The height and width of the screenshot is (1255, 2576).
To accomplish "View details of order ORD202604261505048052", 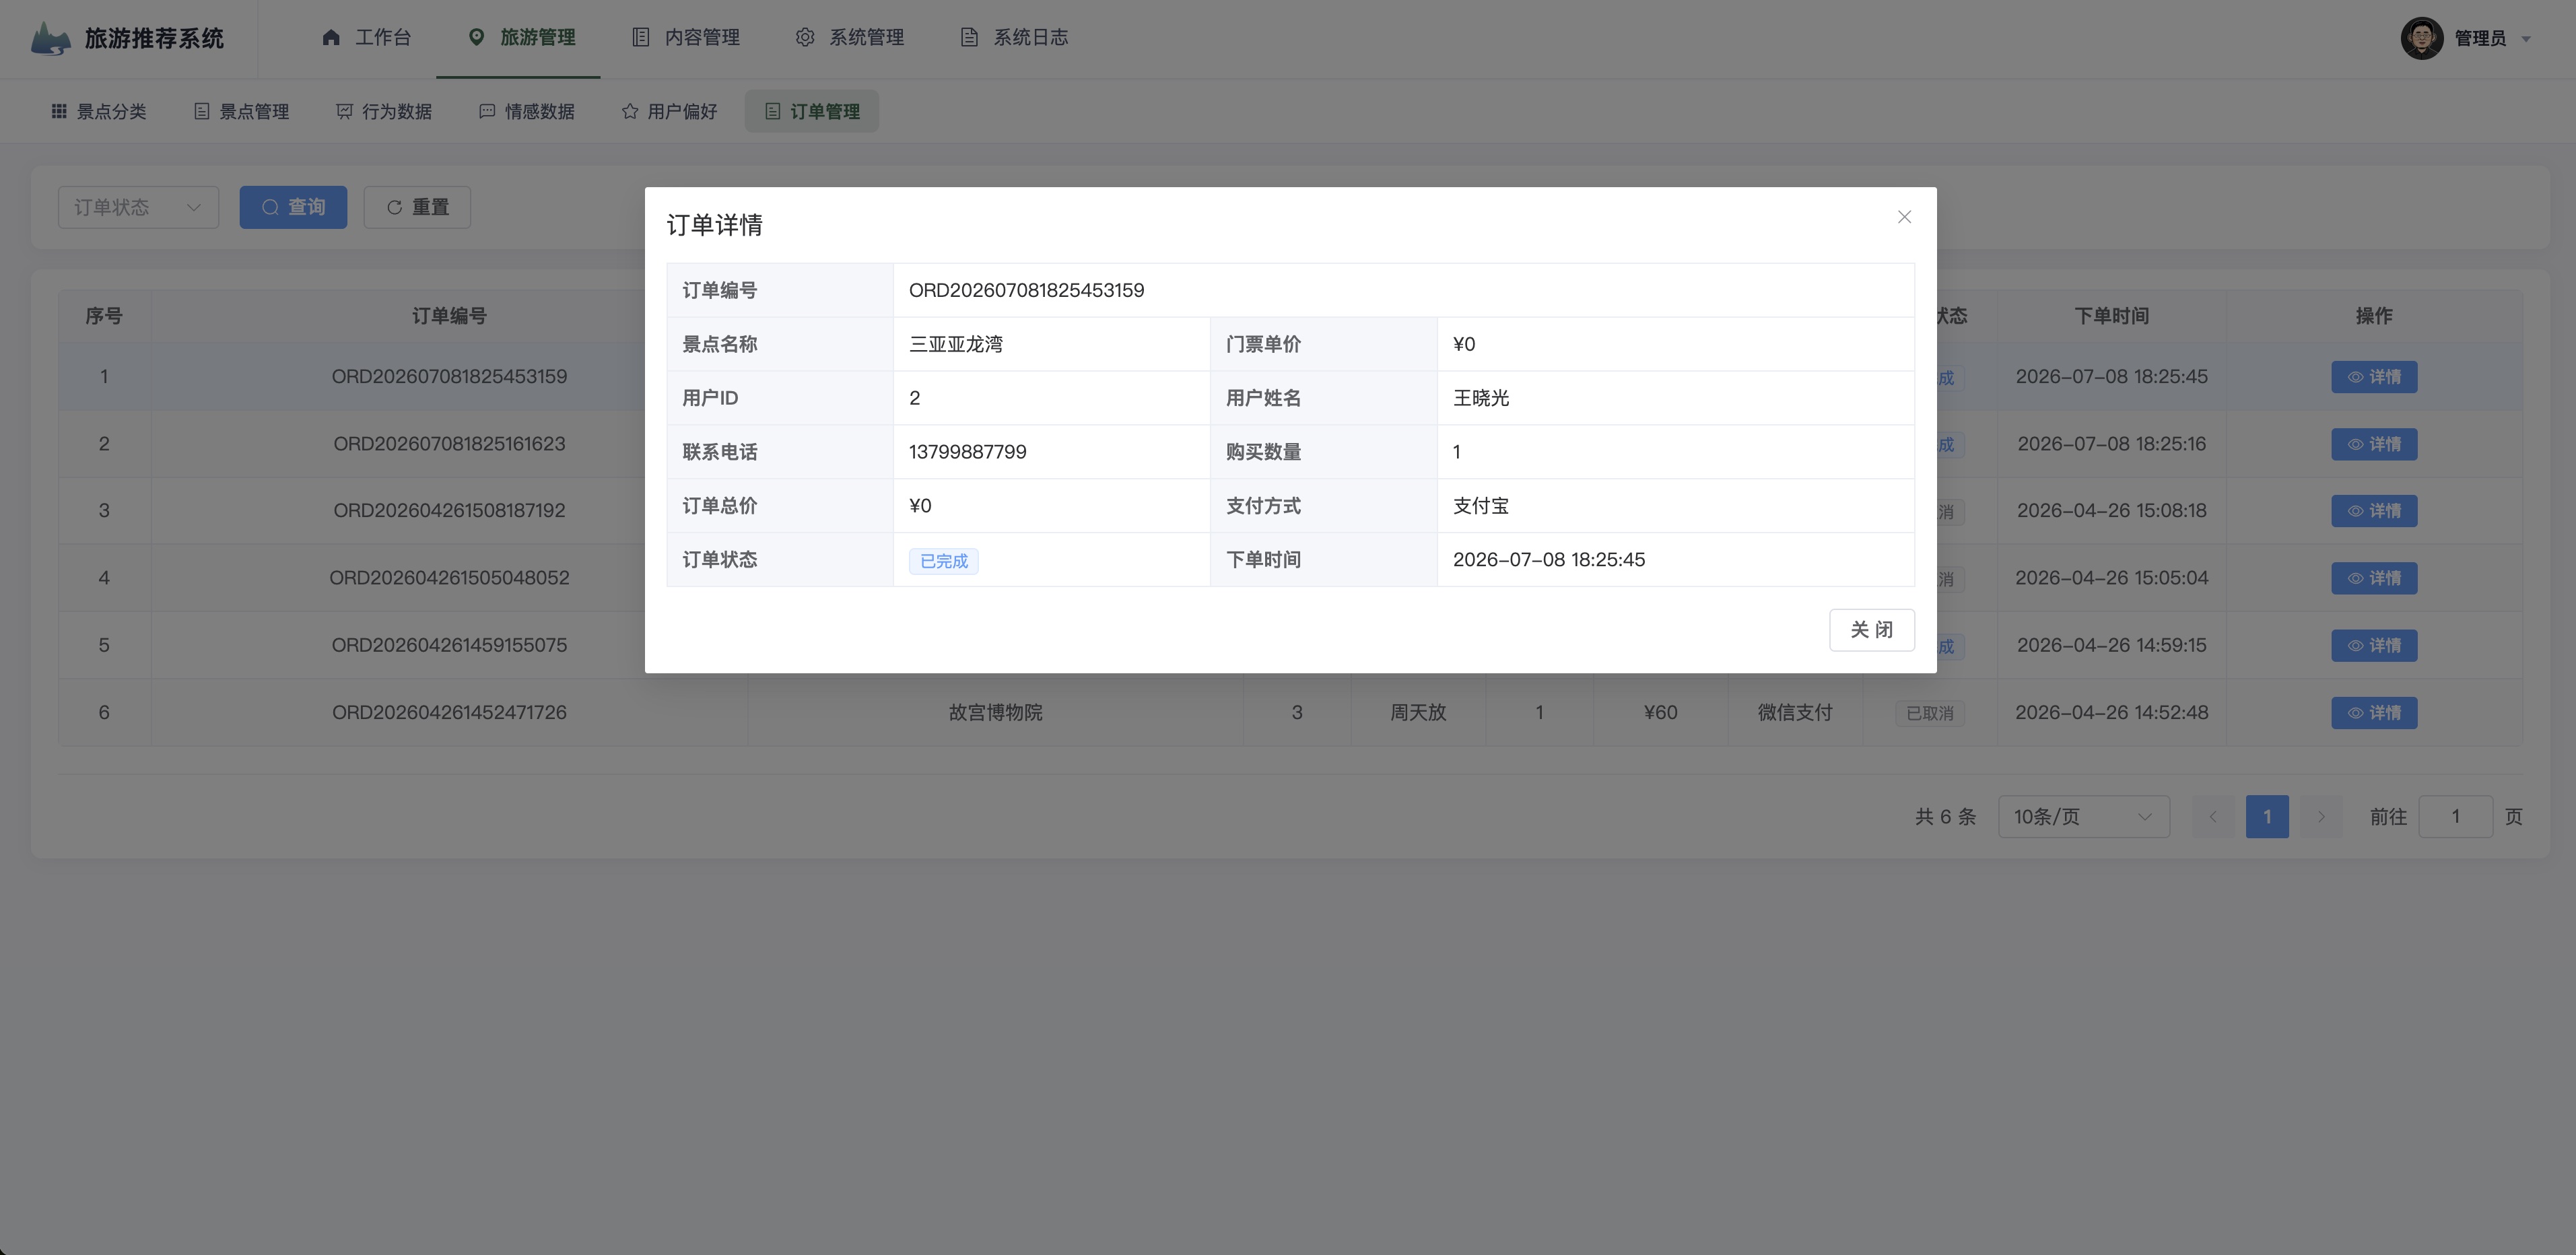I will pyautogui.click(x=2374, y=578).
